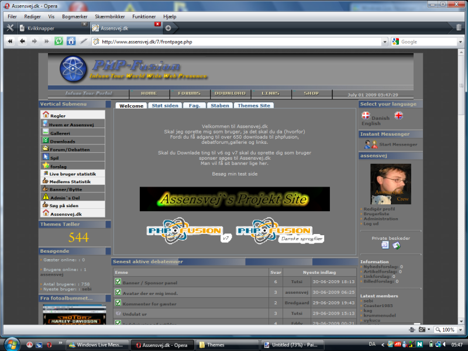Open a new tab with the plus button

(x=168, y=28)
